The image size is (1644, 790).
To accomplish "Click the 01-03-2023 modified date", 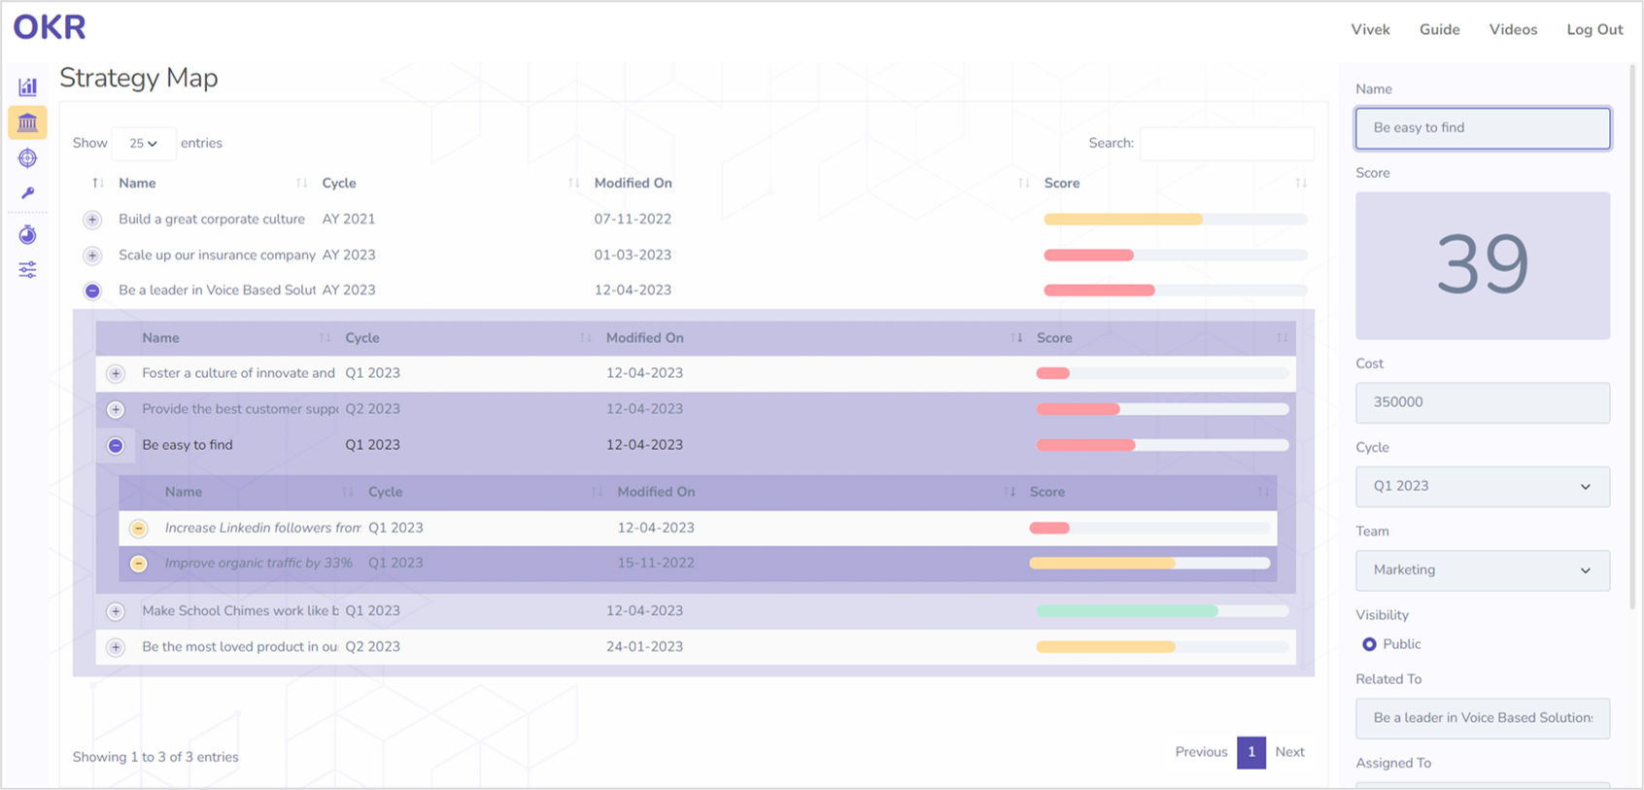I will point(633,256).
